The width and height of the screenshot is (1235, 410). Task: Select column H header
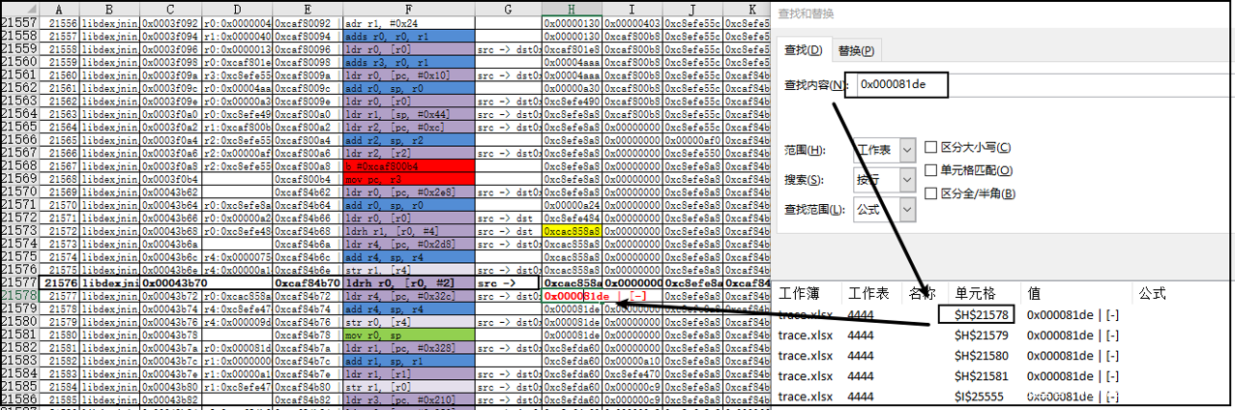572,9
